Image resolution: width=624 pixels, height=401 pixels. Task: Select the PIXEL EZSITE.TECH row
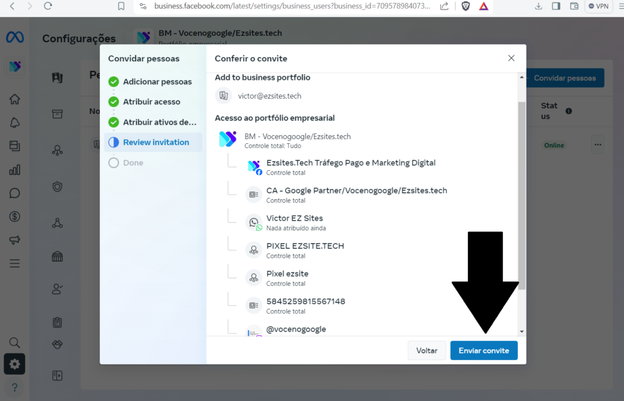click(295, 250)
